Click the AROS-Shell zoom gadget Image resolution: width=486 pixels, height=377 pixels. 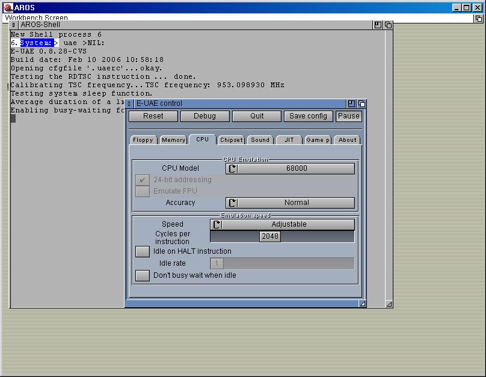[378, 25]
